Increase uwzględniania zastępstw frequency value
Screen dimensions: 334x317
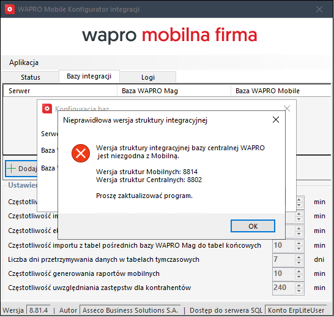[x=299, y=285]
